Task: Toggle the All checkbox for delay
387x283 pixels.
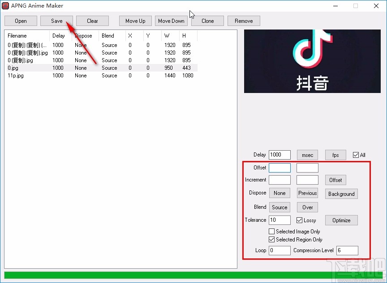Action: [355, 155]
